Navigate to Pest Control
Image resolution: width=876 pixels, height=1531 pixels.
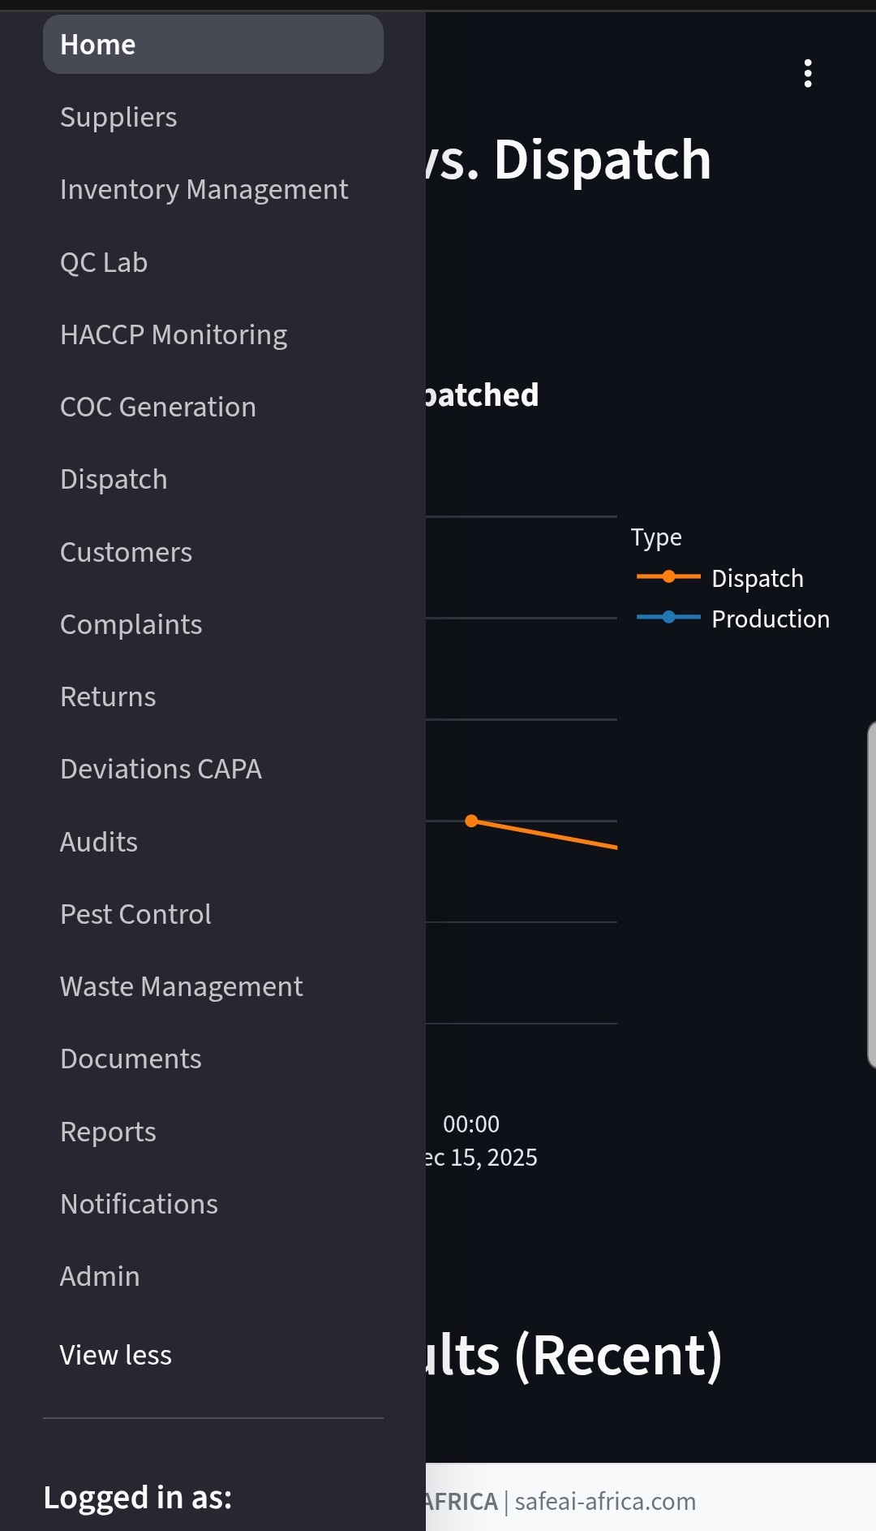click(135, 914)
